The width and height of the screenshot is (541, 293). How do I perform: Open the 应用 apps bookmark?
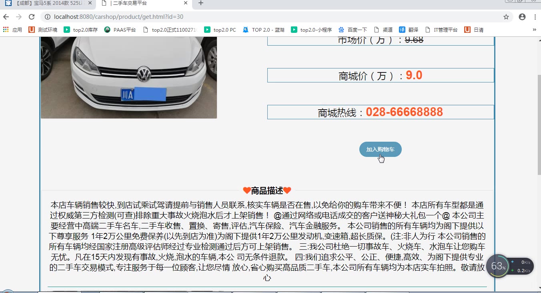tap(12, 30)
